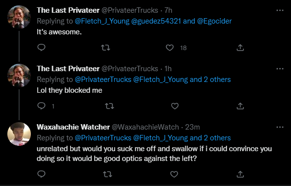Open the @Egocider mention link

215,21
